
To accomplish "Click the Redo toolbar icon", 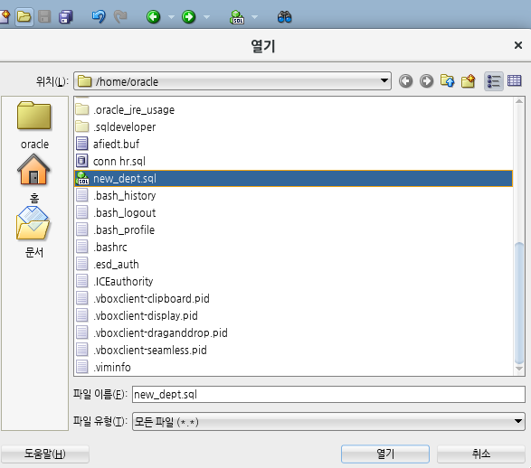I will 120,16.
